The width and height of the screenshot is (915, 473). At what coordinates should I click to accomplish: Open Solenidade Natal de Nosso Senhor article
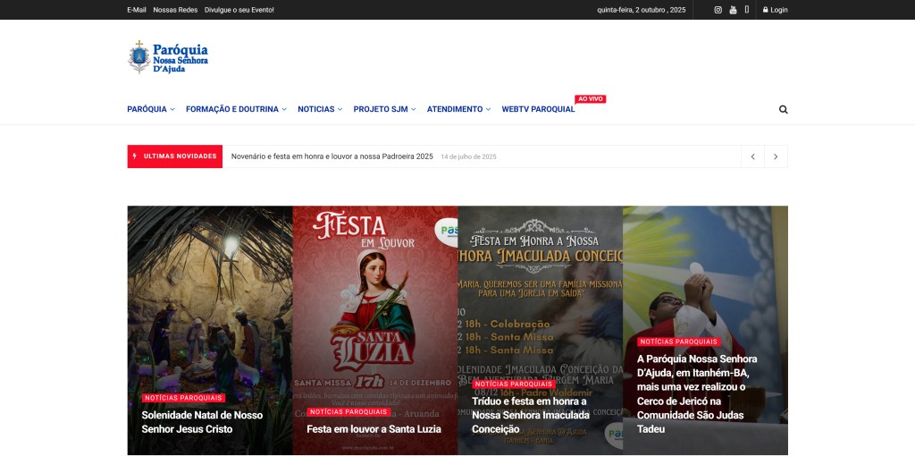point(202,422)
